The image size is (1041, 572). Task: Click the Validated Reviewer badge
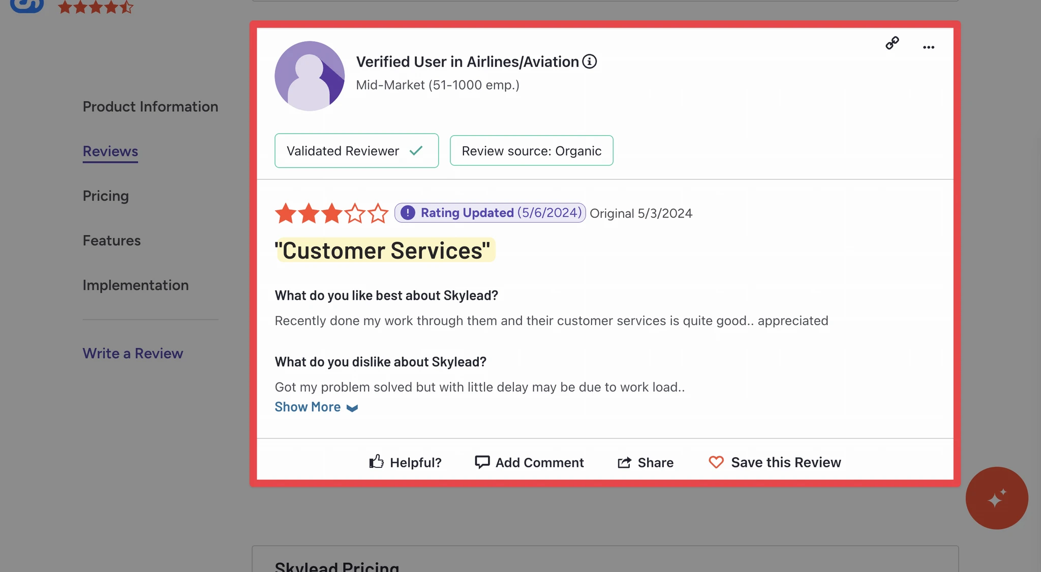tap(356, 151)
